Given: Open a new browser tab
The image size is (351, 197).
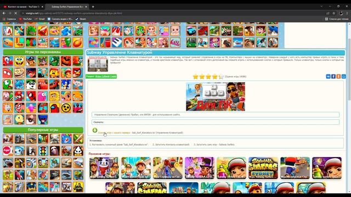Looking at the screenshot, I should click(93, 7).
